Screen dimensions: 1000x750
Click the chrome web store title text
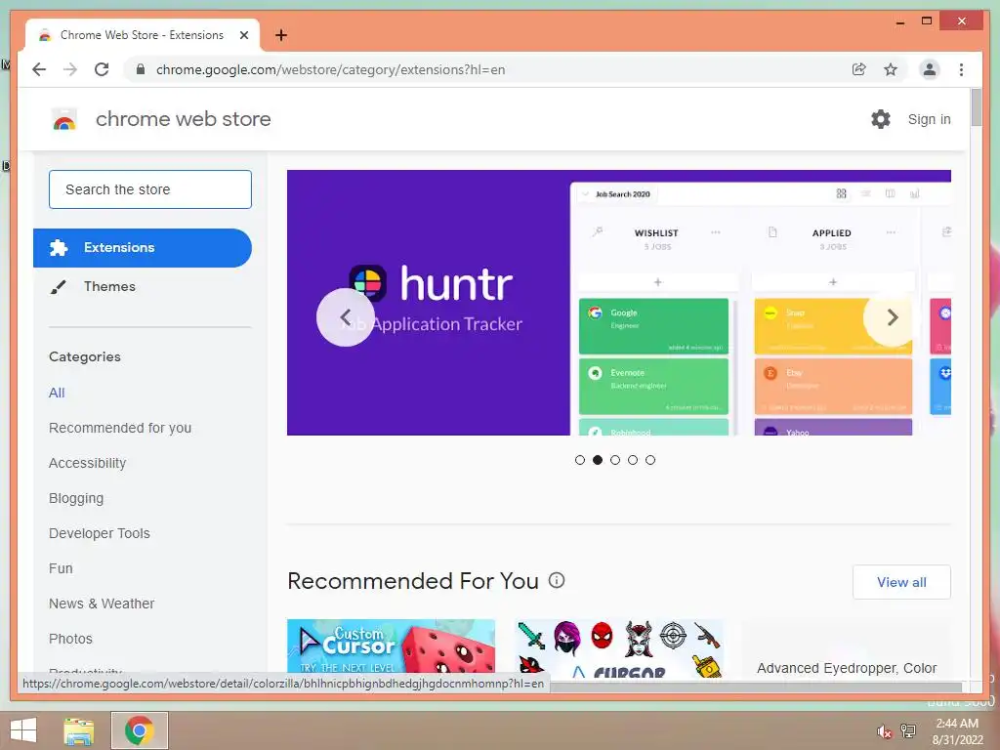[x=183, y=119]
